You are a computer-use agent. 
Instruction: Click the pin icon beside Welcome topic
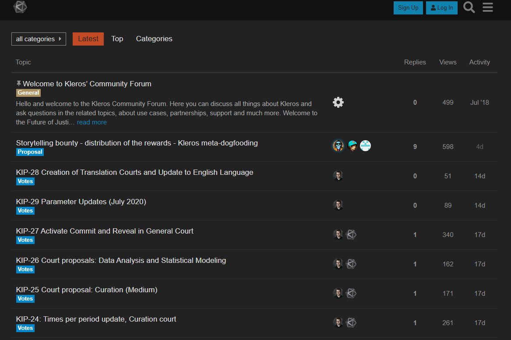[x=18, y=83]
